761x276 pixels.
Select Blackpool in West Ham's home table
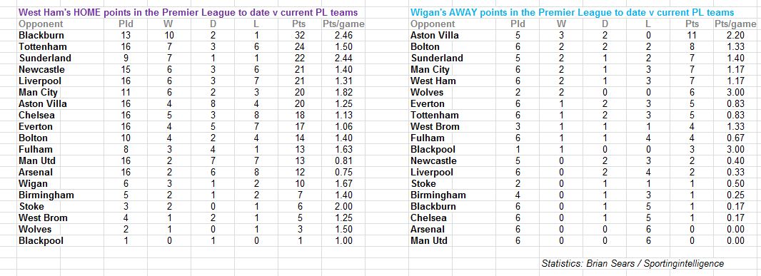(41, 241)
